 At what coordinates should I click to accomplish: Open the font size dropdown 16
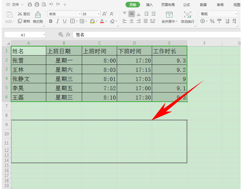click(x=99, y=14)
